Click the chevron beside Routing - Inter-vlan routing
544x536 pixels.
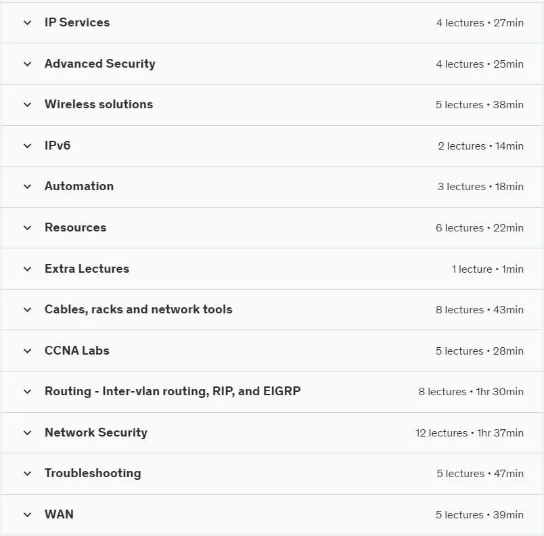28,392
